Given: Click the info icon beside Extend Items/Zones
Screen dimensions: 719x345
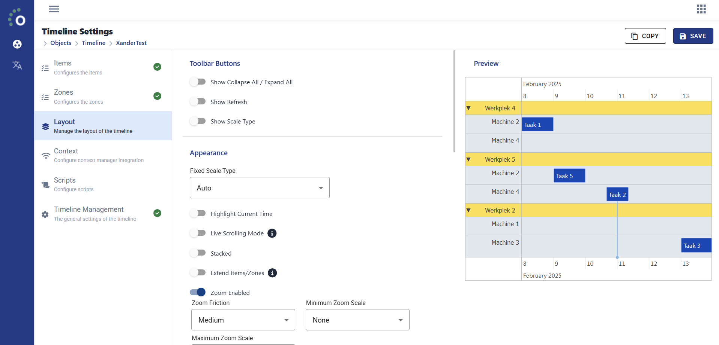Looking at the screenshot, I should tap(272, 273).
